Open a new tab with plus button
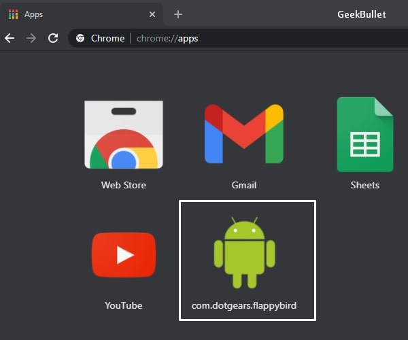The image size is (408, 340). pyautogui.click(x=178, y=14)
